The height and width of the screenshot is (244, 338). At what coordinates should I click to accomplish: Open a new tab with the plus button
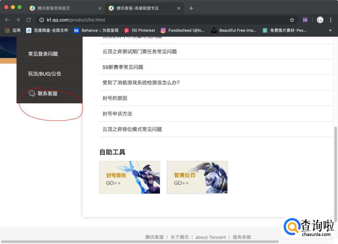pos(191,8)
